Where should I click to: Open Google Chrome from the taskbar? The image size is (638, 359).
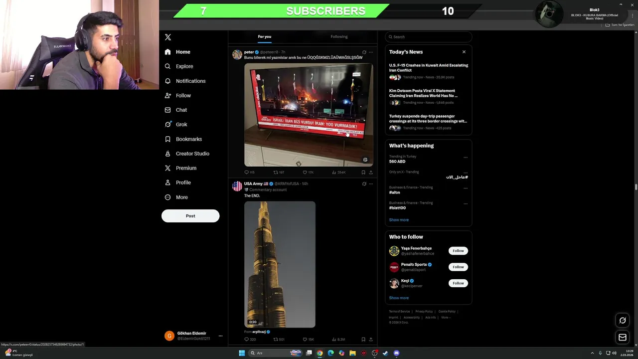click(319, 353)
